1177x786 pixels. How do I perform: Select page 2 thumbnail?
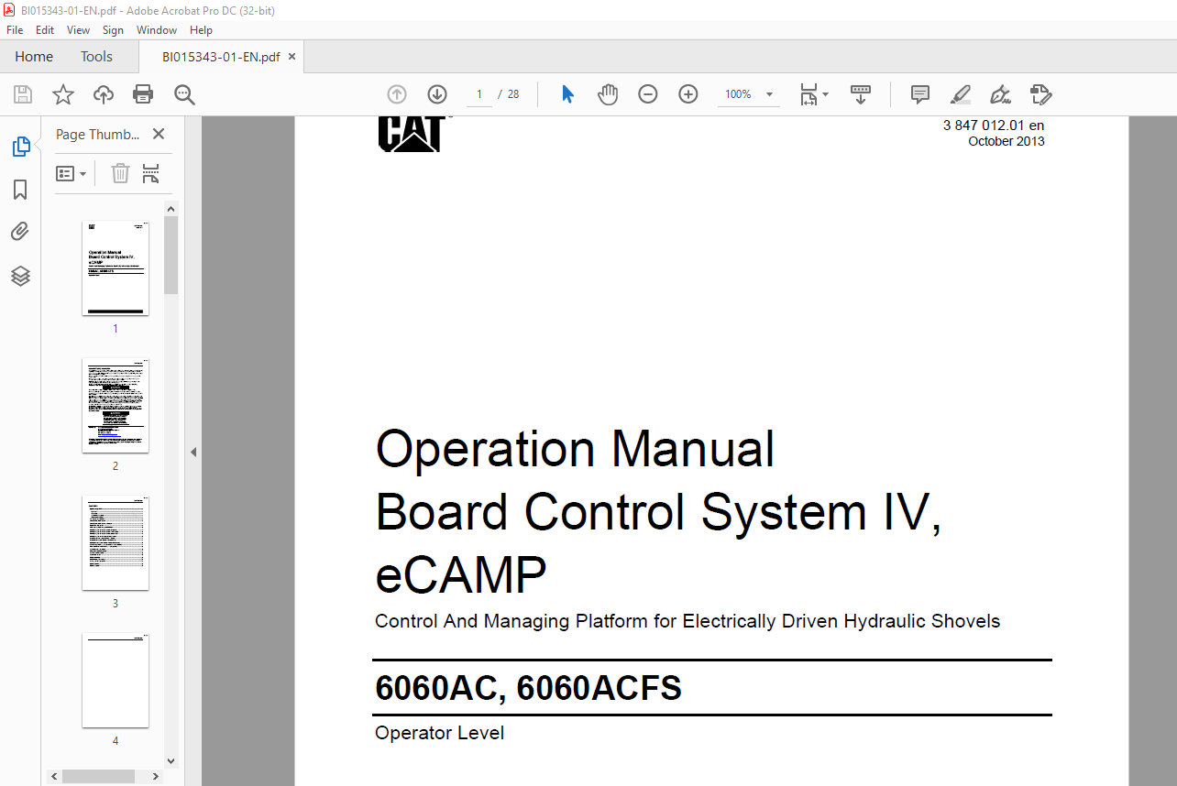(115, 405)
